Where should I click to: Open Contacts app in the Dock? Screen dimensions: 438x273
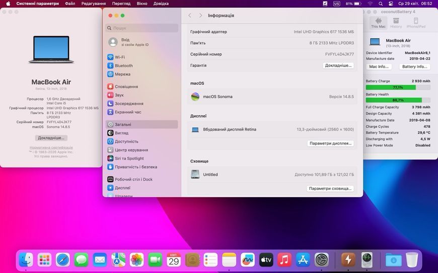[x=192, y=260]
